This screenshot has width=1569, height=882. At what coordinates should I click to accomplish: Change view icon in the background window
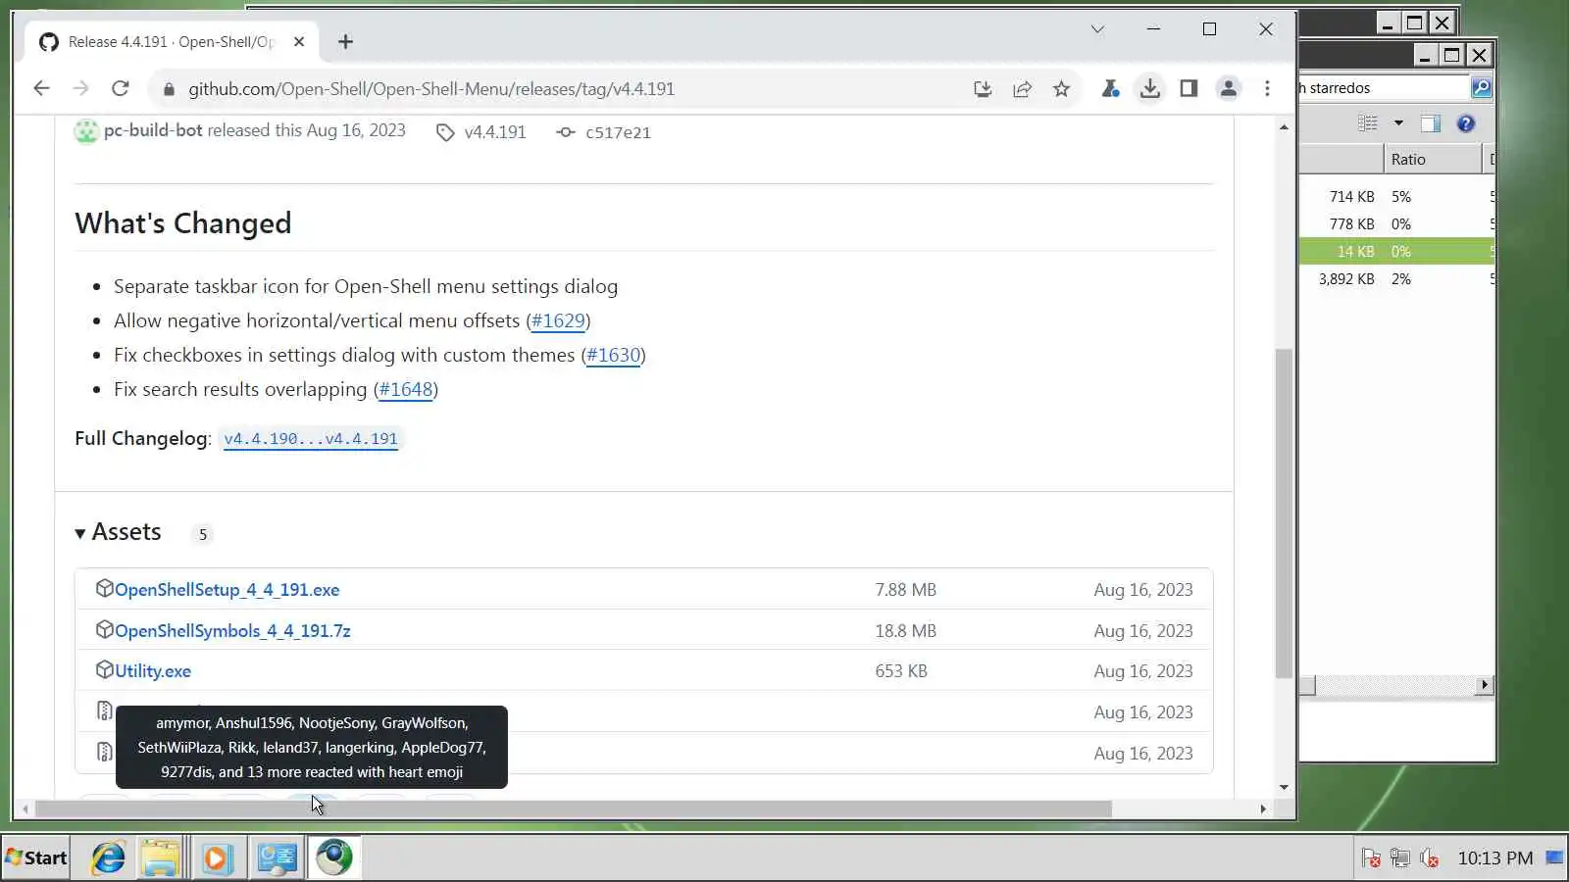click(1368, 123)
